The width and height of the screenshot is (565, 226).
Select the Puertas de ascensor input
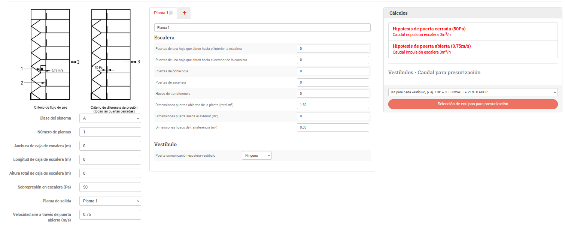[332, 82]
